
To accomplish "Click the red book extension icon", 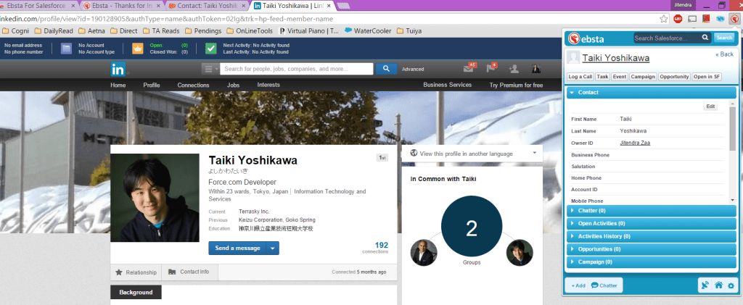I will (706, 19).
